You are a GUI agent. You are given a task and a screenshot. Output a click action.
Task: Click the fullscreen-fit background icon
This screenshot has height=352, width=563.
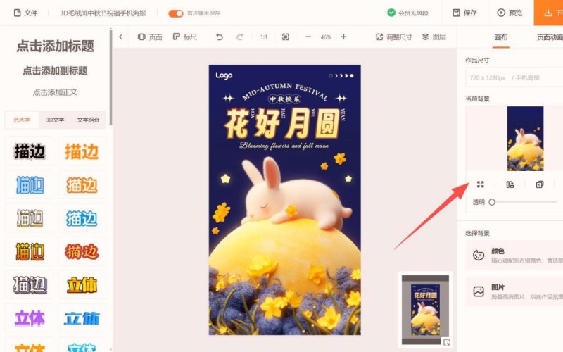(481, 184)
